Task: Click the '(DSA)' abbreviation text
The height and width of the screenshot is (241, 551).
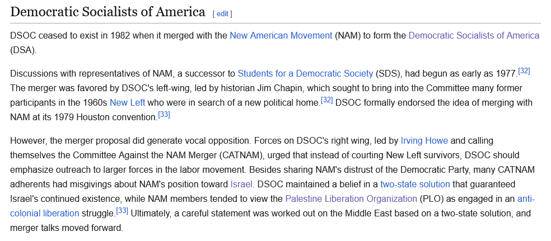Action: click(x=23, y=50)
